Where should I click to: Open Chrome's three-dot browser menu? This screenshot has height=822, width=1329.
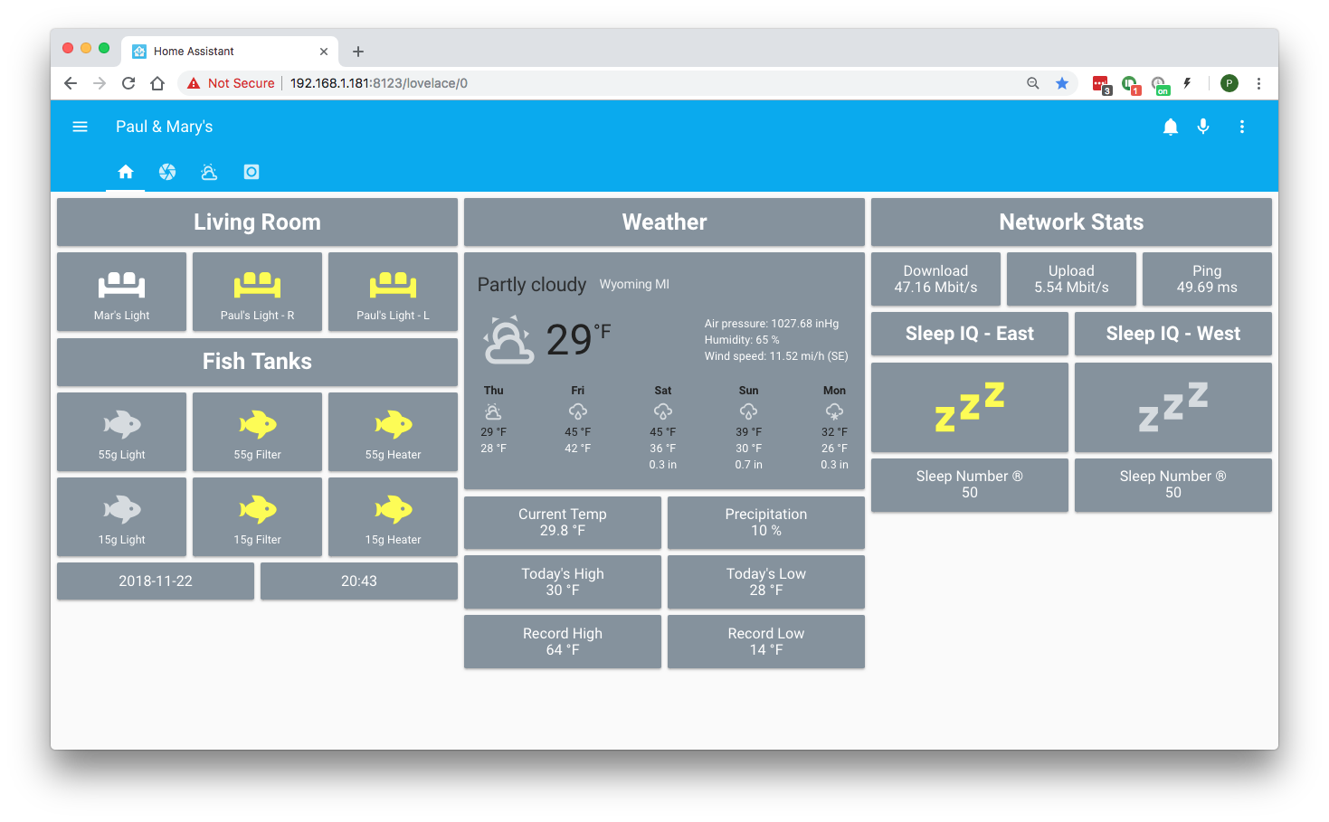point(1259,82)
